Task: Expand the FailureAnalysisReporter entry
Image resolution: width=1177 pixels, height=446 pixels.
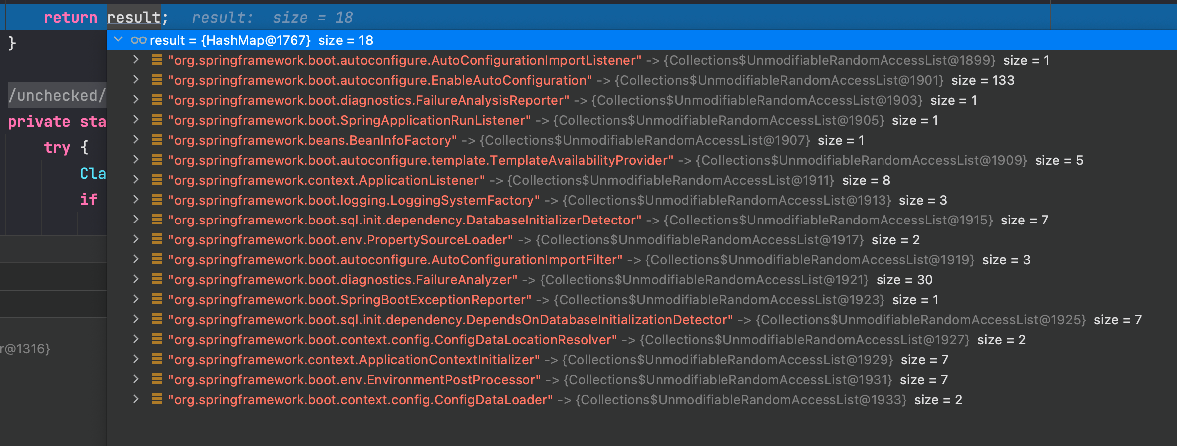Action: point(136,100)
